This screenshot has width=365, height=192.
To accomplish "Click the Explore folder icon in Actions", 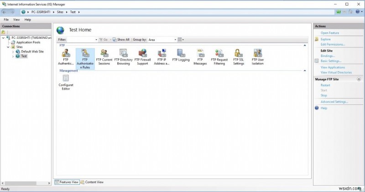I will (x=317, y=39).
